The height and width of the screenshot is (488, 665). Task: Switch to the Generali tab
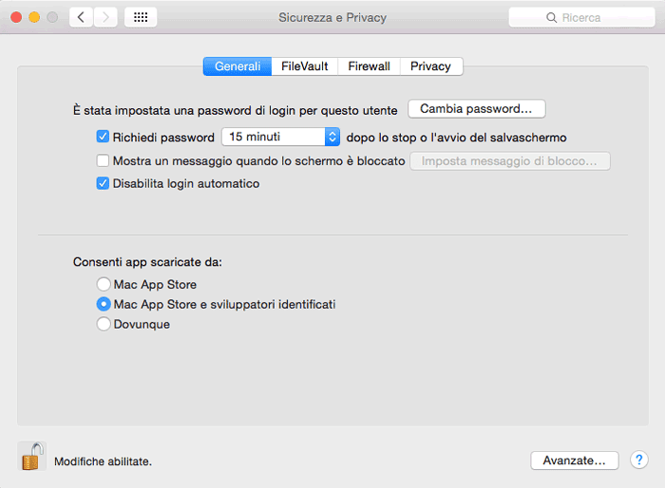point(237,66)
